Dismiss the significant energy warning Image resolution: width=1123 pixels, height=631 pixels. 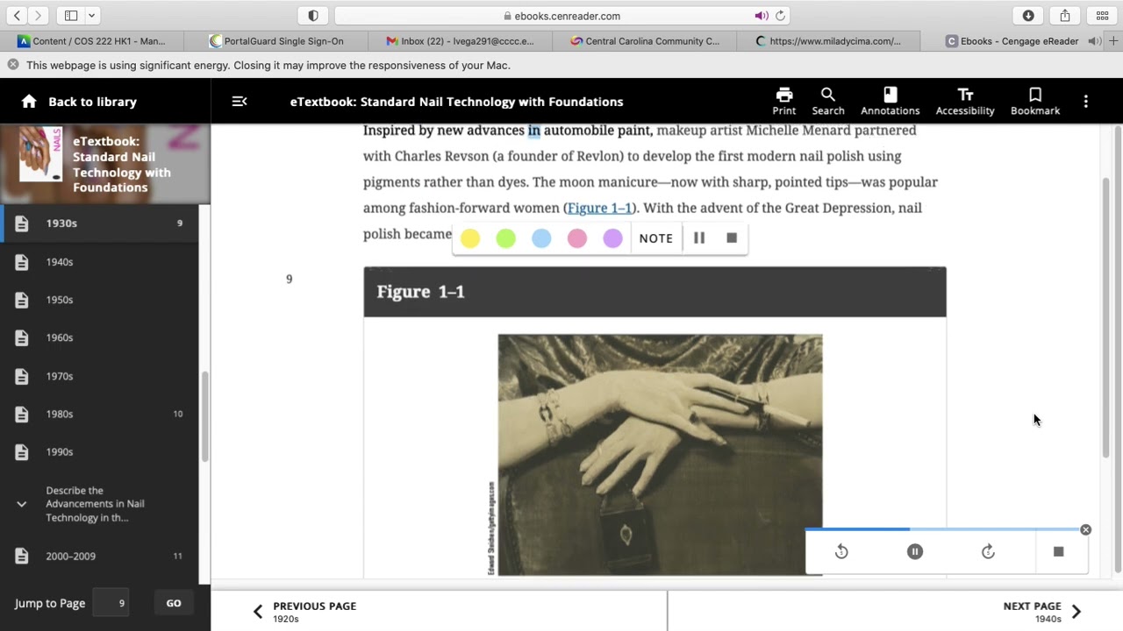click(13, 65)
